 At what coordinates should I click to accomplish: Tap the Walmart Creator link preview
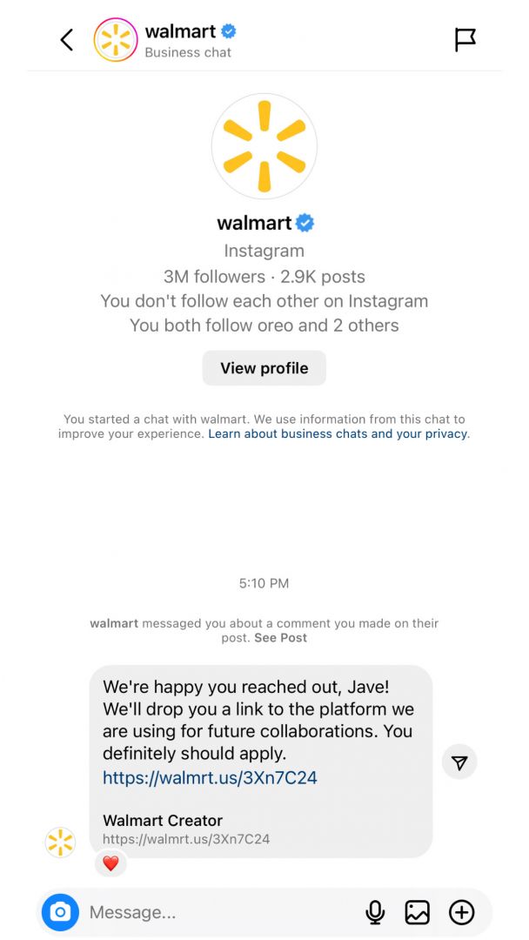pos(186,829)
